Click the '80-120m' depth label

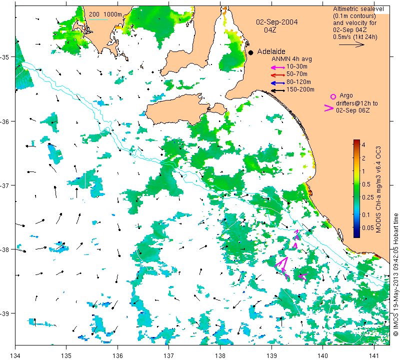click(x=298, y=82)
